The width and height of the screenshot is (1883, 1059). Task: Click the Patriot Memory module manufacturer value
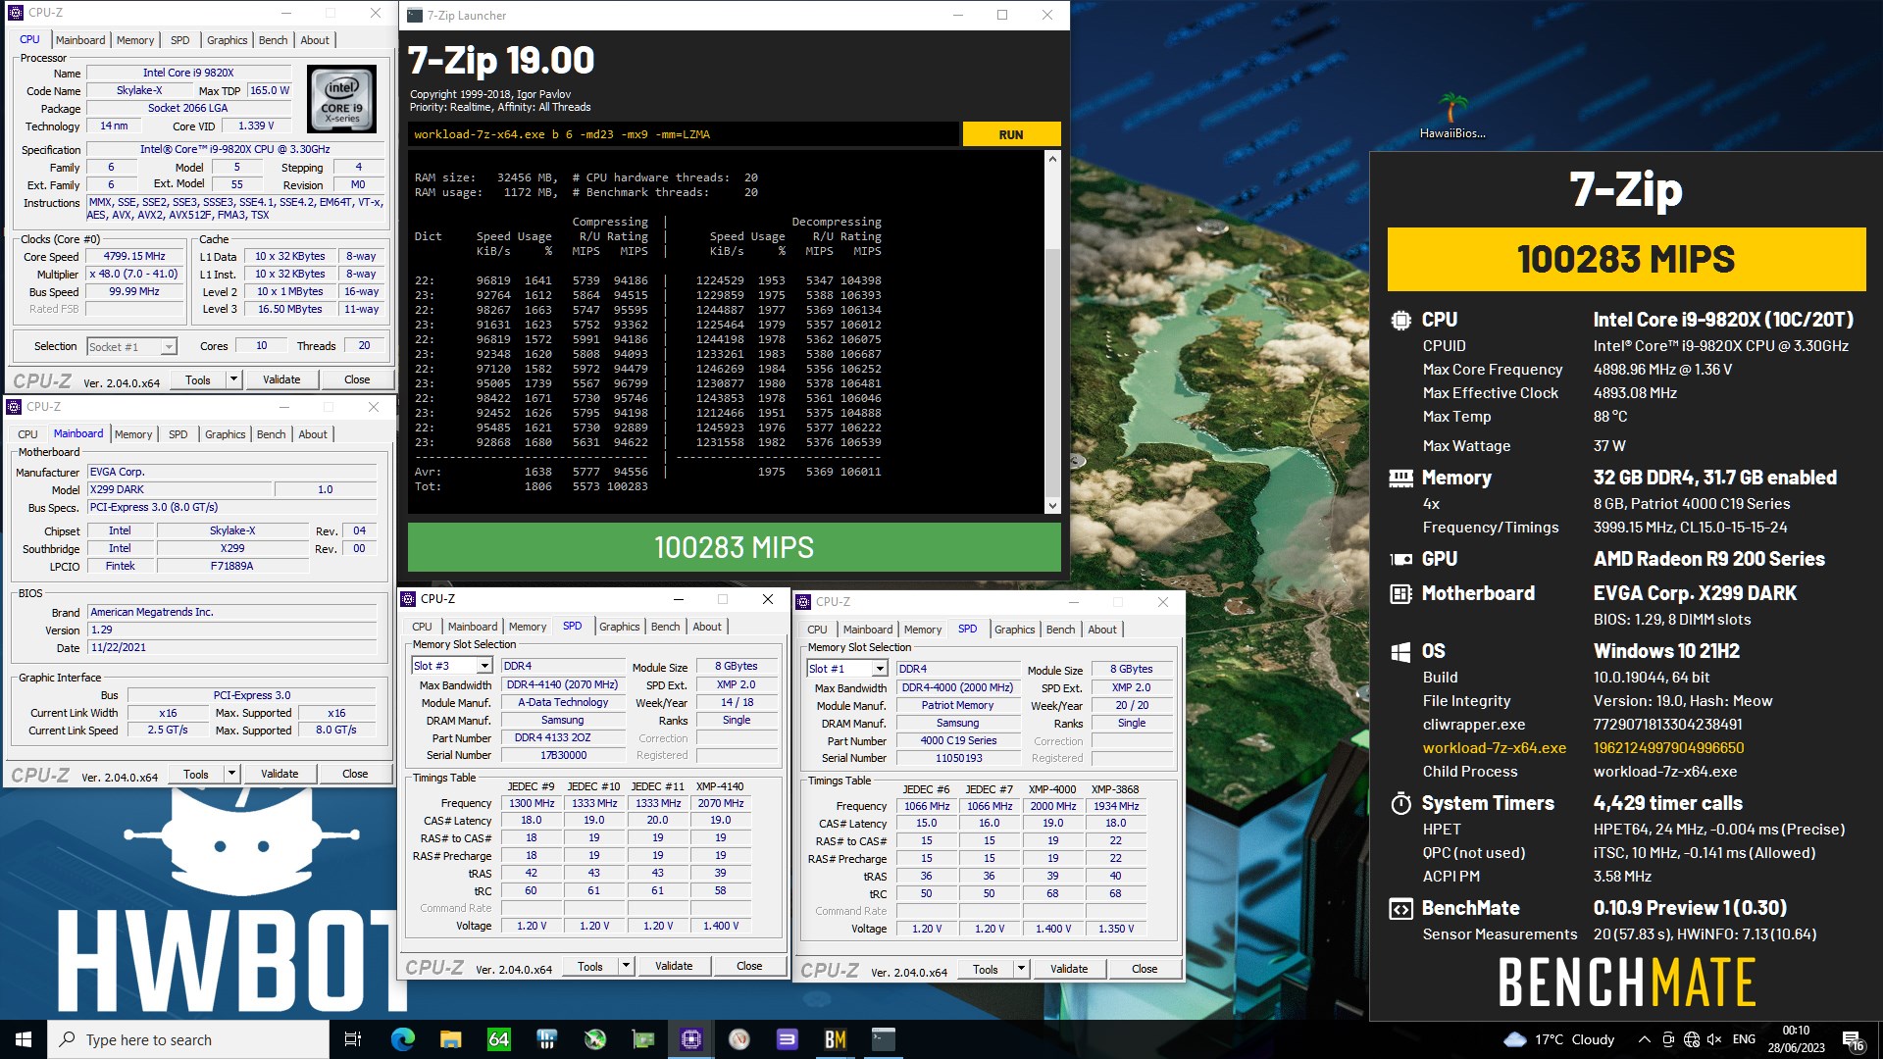coord(957,705)
